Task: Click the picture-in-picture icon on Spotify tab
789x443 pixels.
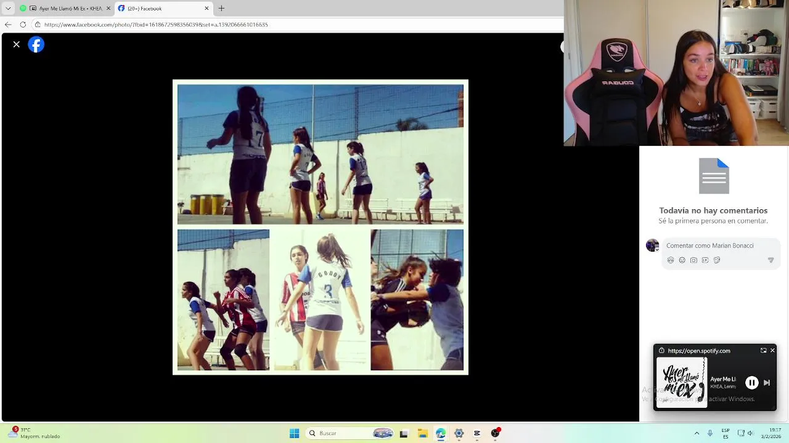Action: pos(33,8)
